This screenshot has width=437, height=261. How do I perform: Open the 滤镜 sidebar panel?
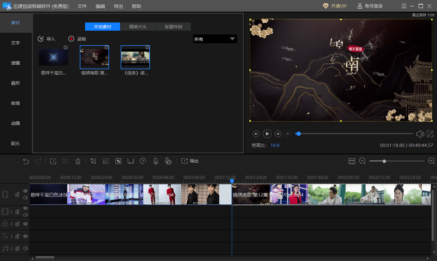pyautogui.click(x=15, y=63)
